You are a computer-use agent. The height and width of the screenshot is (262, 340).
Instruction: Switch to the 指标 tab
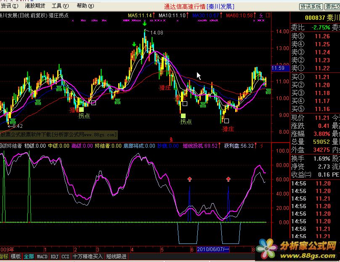tap(4, 257)
